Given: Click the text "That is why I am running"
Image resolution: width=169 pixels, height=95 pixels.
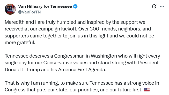Looking at the screenshot, I should (32, 83).
